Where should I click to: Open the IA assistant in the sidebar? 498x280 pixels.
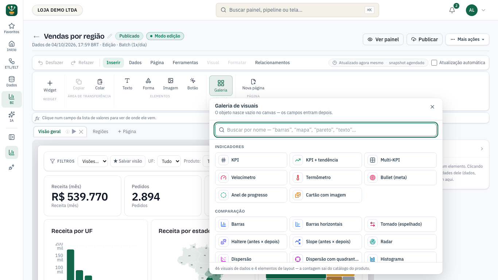[12, 117]
